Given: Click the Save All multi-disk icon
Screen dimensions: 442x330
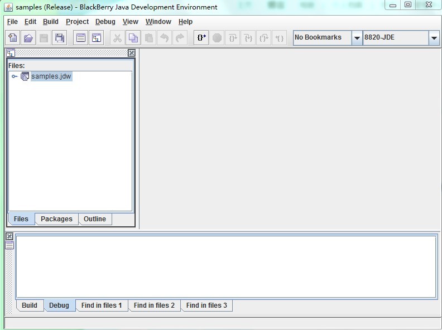Looking at the screenshot, I should click(x=60, y=38).
